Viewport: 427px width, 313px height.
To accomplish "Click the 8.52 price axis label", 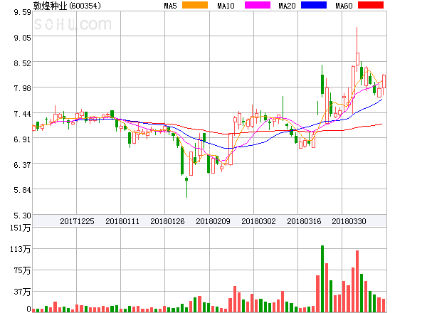I will point(22,63).
